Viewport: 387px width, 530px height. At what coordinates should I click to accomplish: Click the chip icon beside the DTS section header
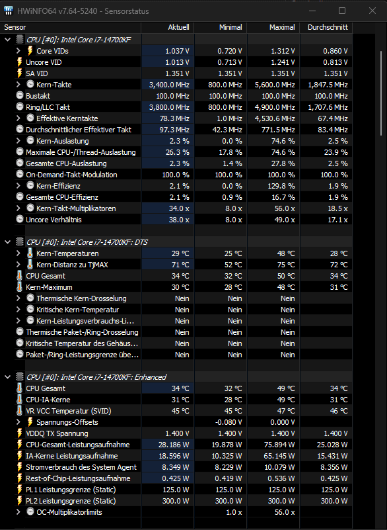pyautogui.click(x=20, y=242)
